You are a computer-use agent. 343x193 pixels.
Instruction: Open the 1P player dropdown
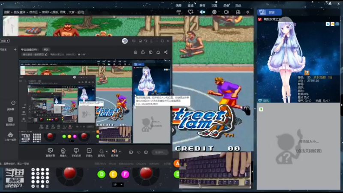118,185
